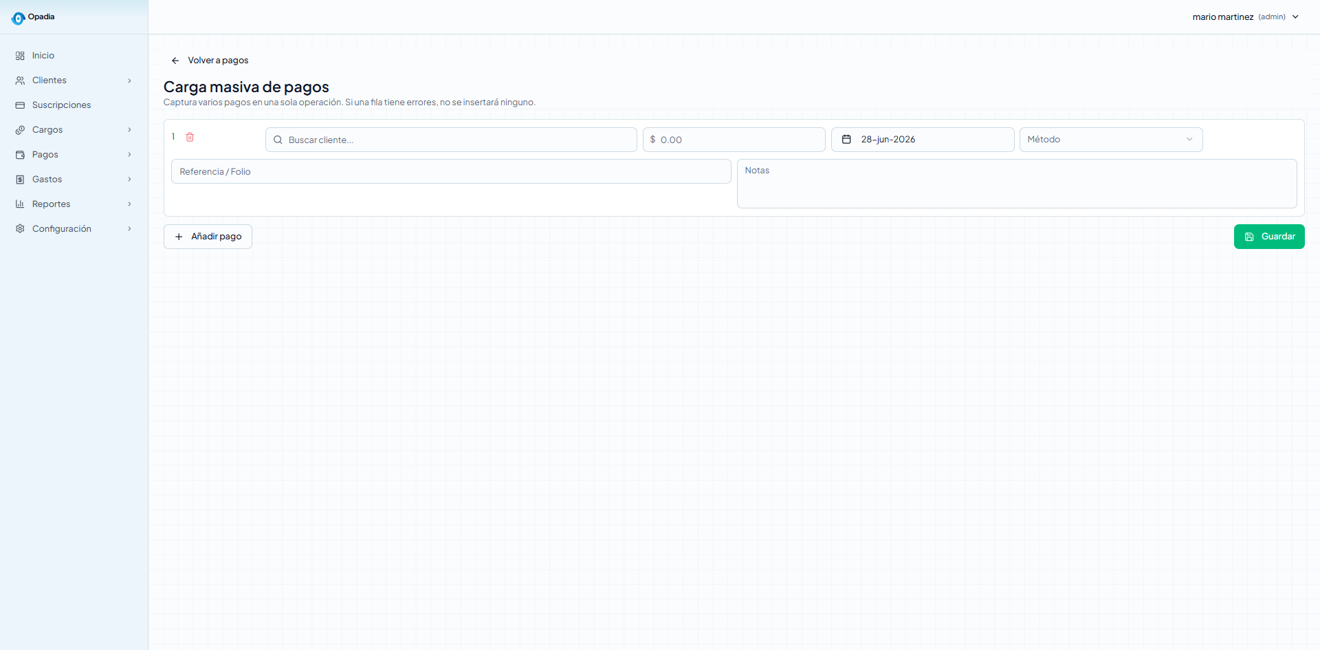Click the back arrow icon

(175, 61)
